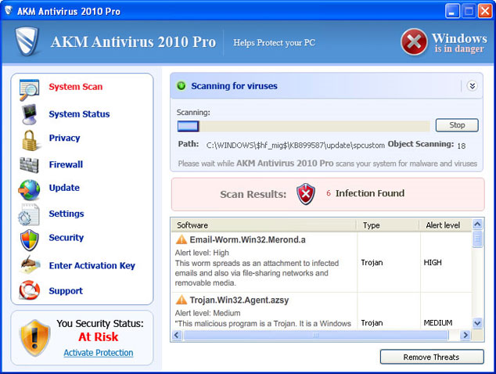Image resolution: width=496 pixels, height=374 pixels.
Task: Click the '6 Infection Found' text
Action: pyautogui.click(x=365, y=193)
